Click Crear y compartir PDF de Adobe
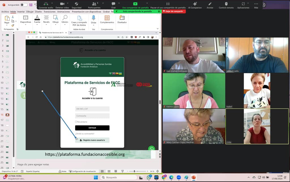 [79, 21]
